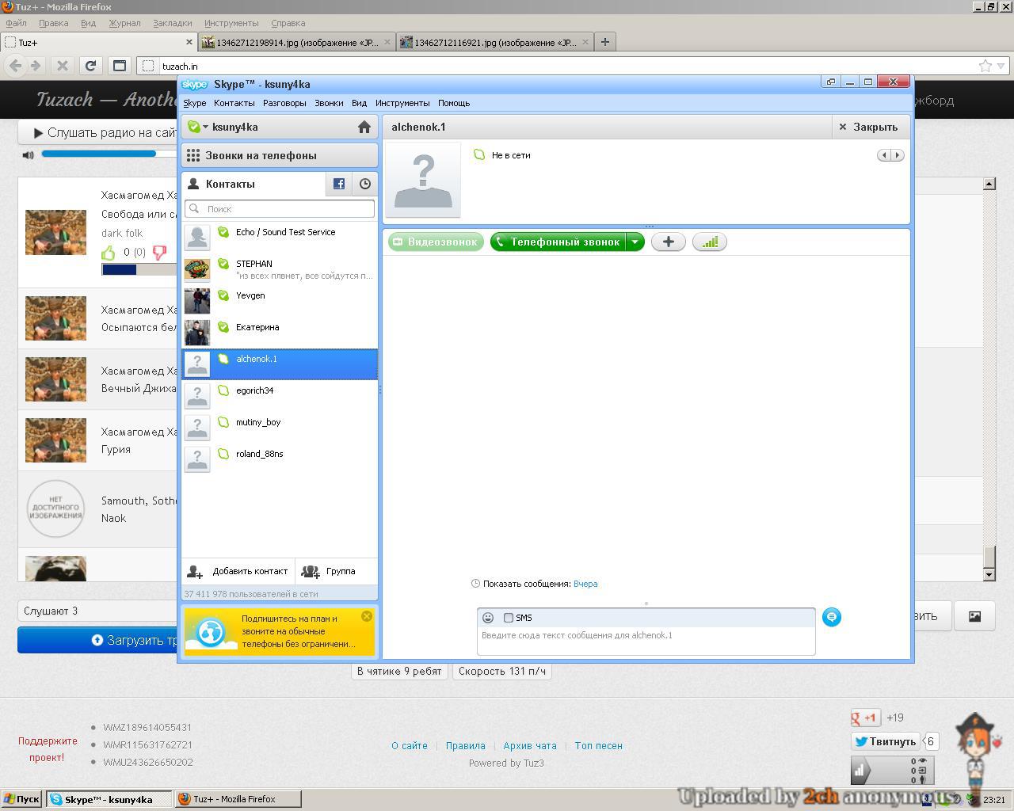Image resolution: width=1014 pixels, height=811 pixels.
Task: Open the Разговоры menu
Action: 284,103
